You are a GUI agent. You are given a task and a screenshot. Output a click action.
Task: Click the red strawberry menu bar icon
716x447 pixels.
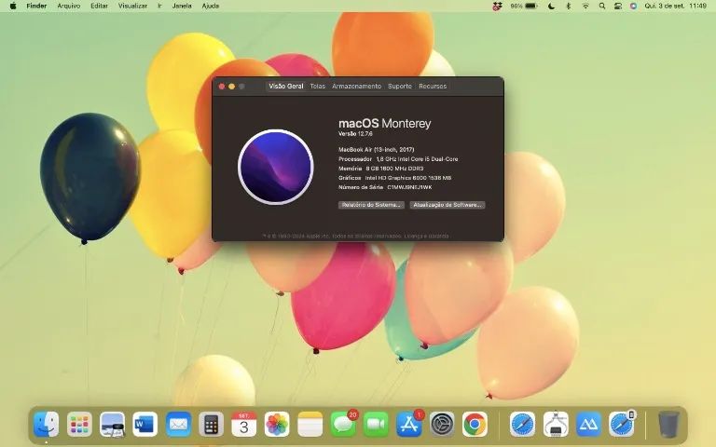[x=497, y=6]
